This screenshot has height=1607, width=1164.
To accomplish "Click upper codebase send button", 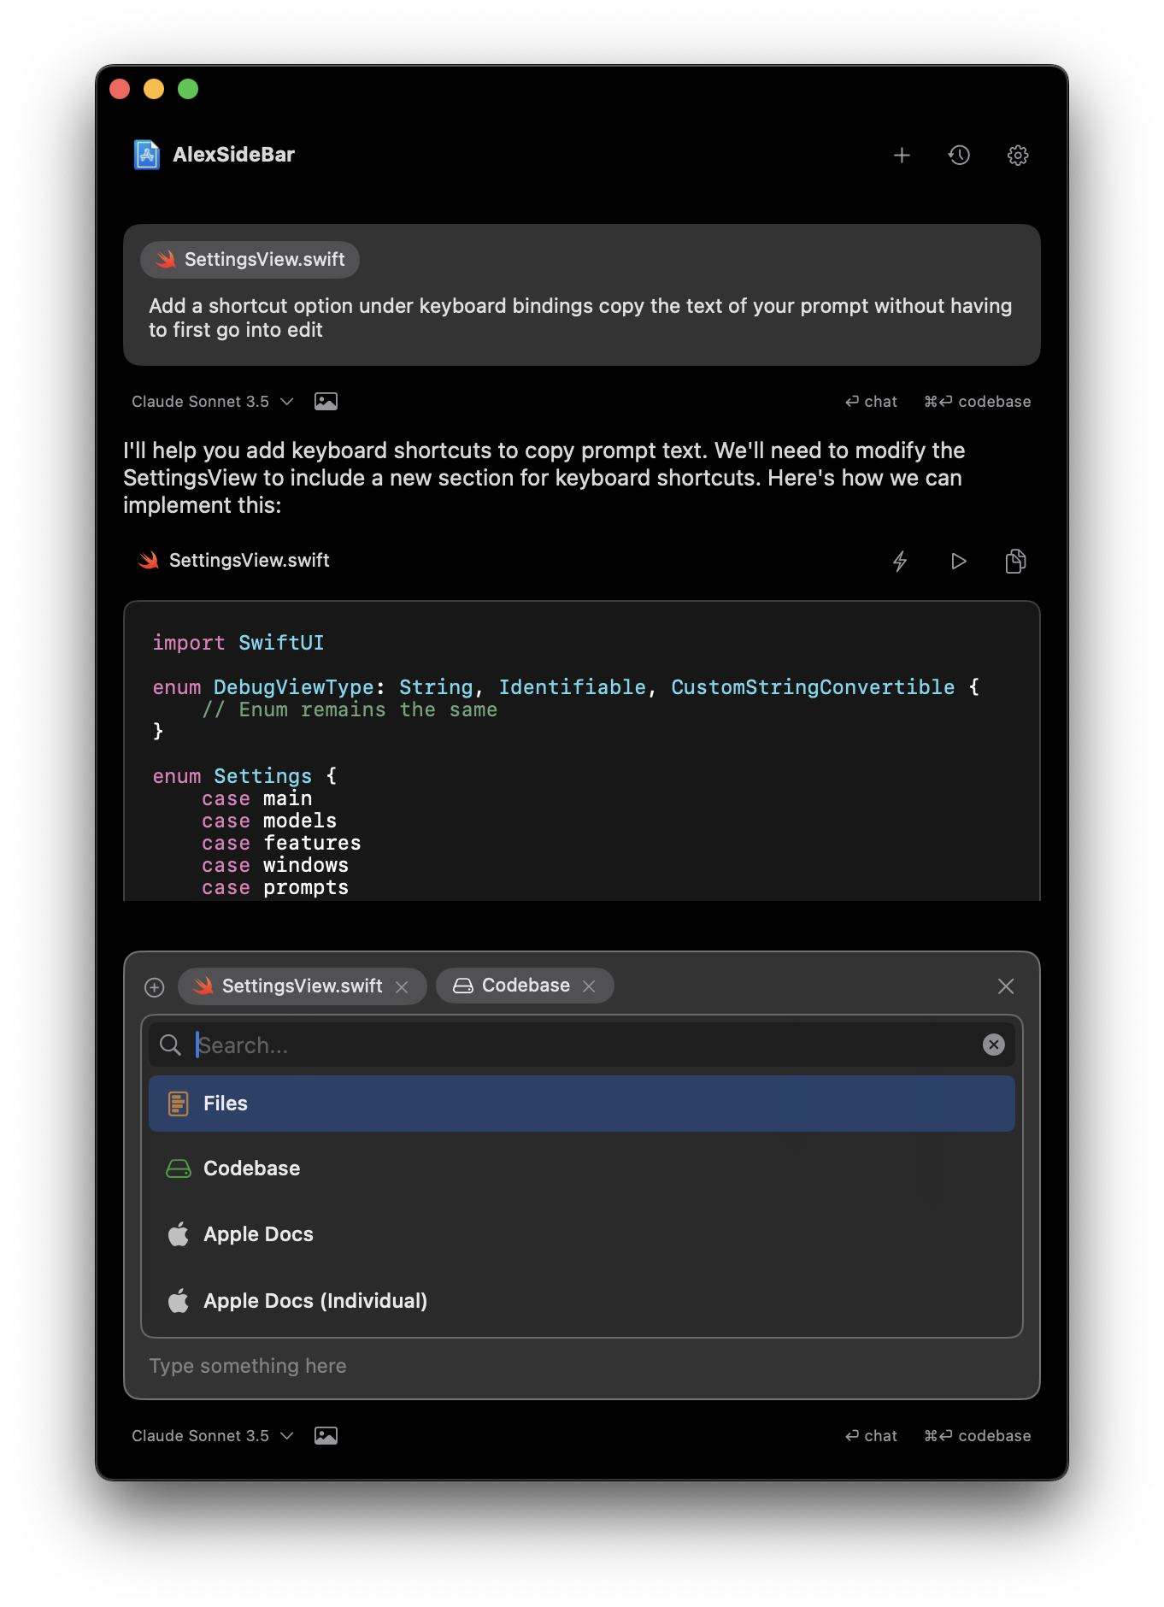I will tap(977, 402).
